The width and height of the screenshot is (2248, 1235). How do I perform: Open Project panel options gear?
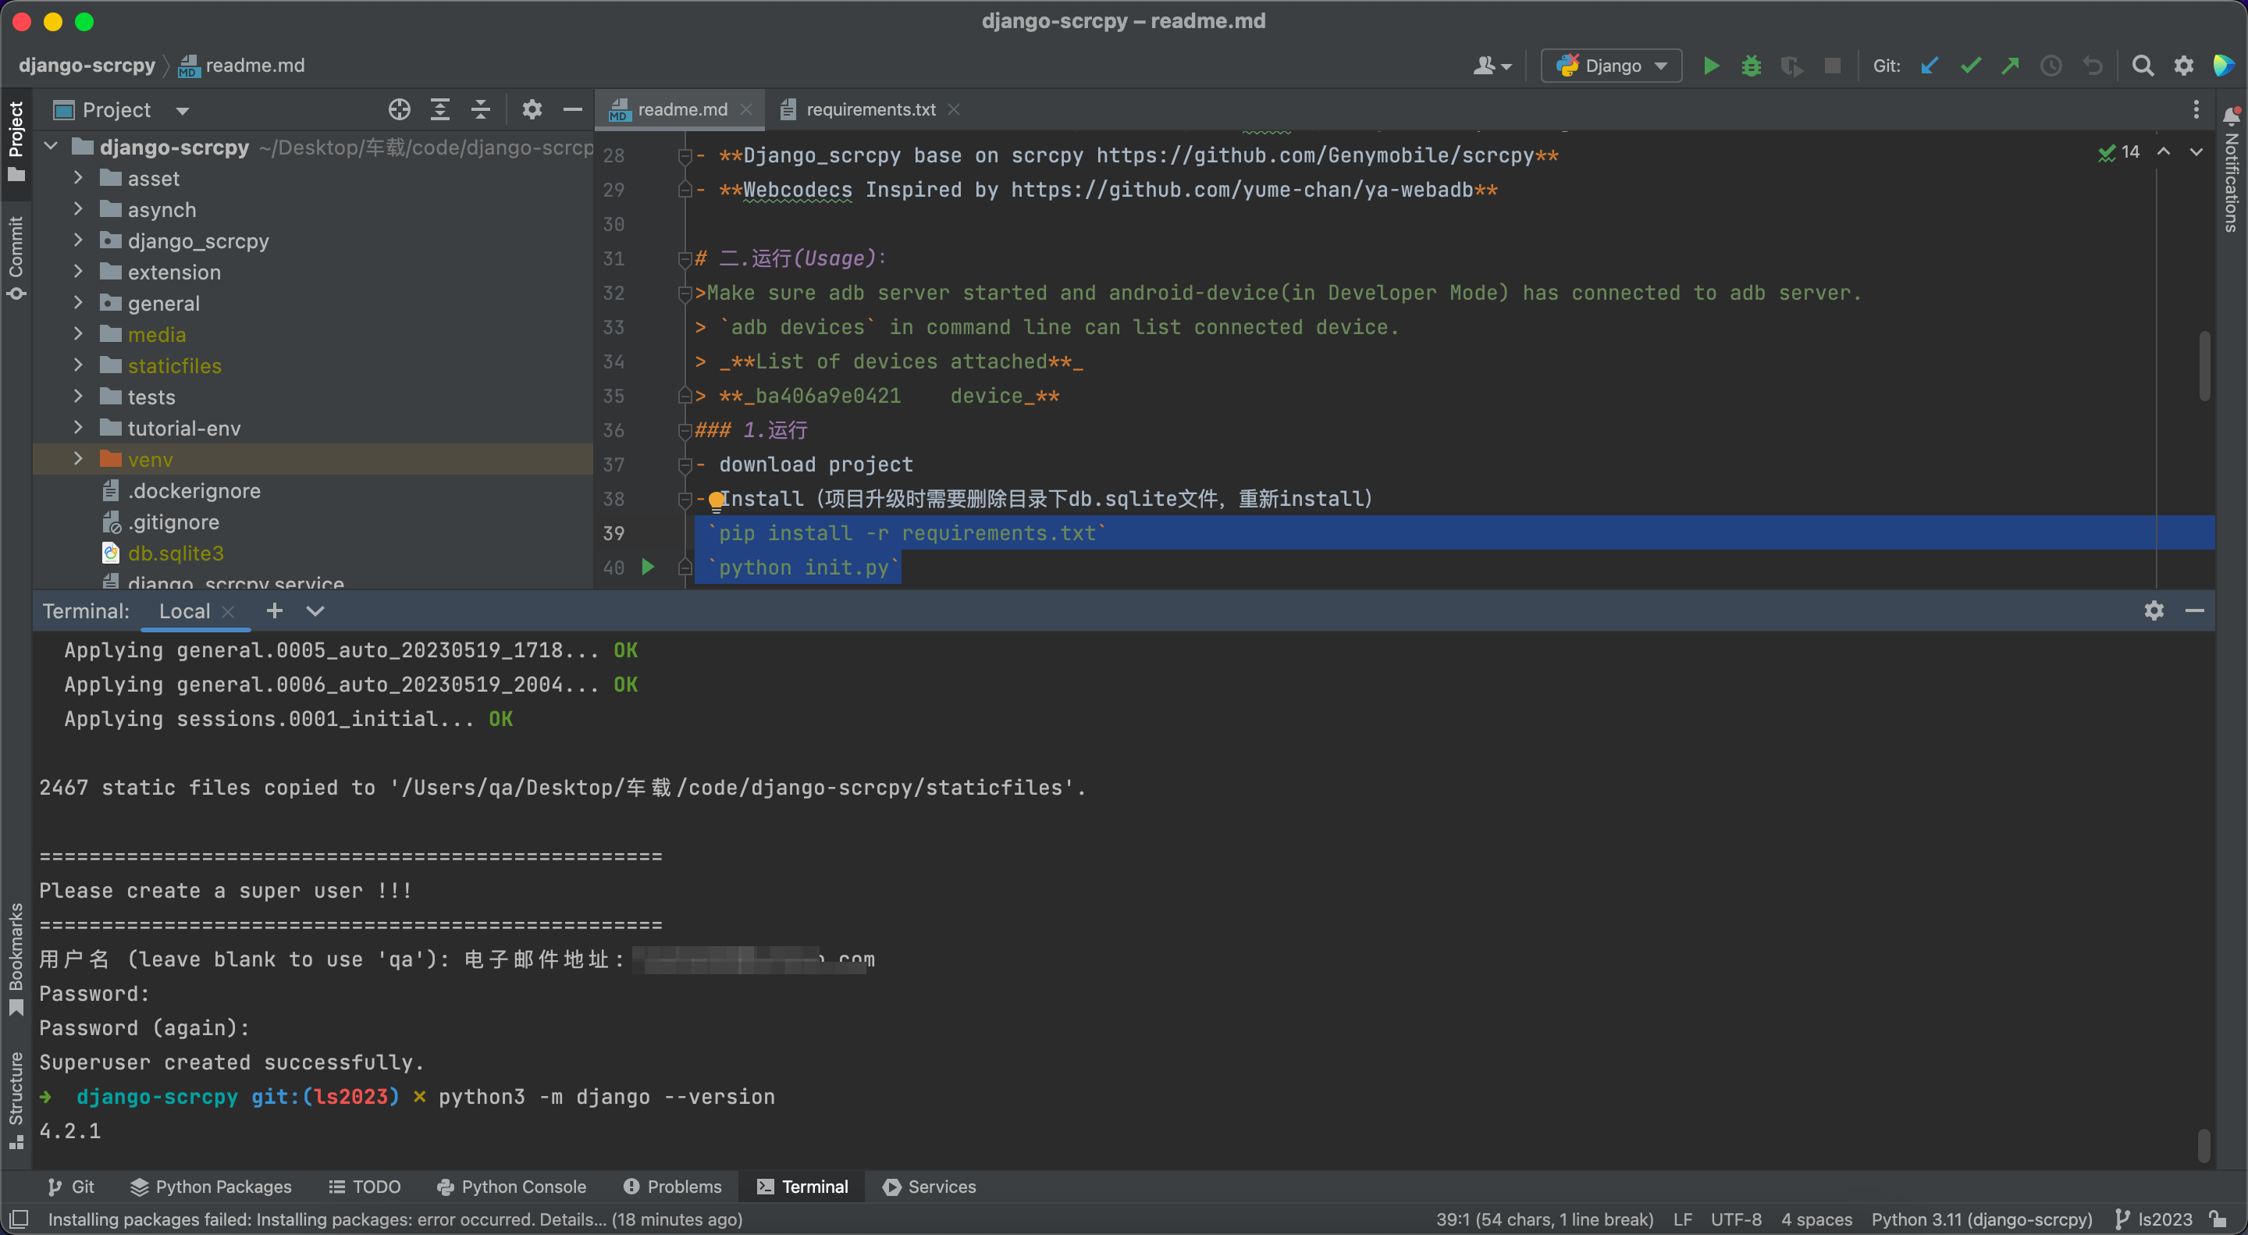point(532,110)
